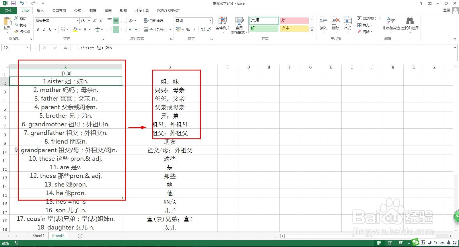Switch to the 数据 data tab
The height and width of the screenshot is (247, 459).
(x=93, y=10)
